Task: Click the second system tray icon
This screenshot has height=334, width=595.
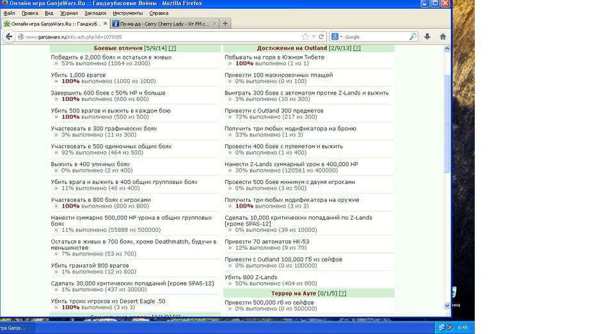Action: click(450, 328)
